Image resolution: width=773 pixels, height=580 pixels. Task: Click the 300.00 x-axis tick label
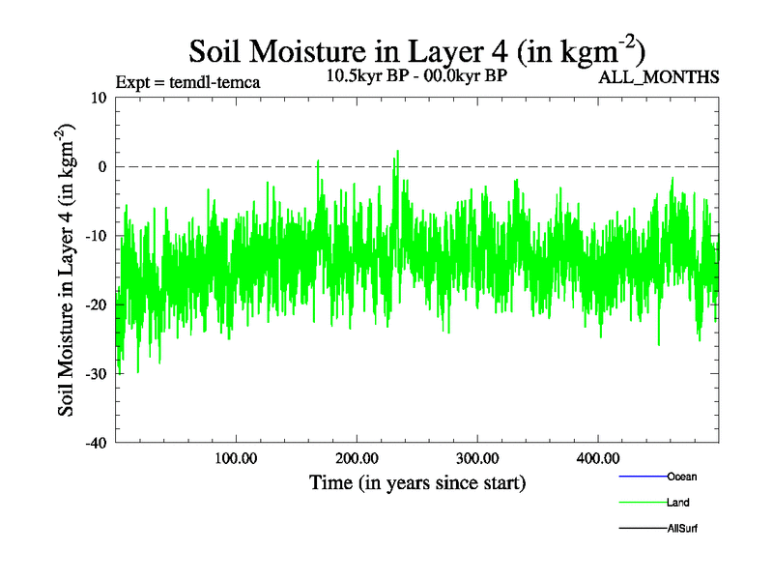click(x=477, y=457)
